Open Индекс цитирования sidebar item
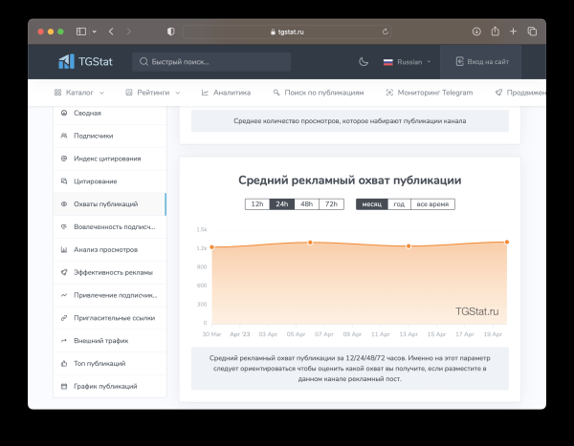Image resolution: width=574 pixels, height=446 pixels. 106,159
